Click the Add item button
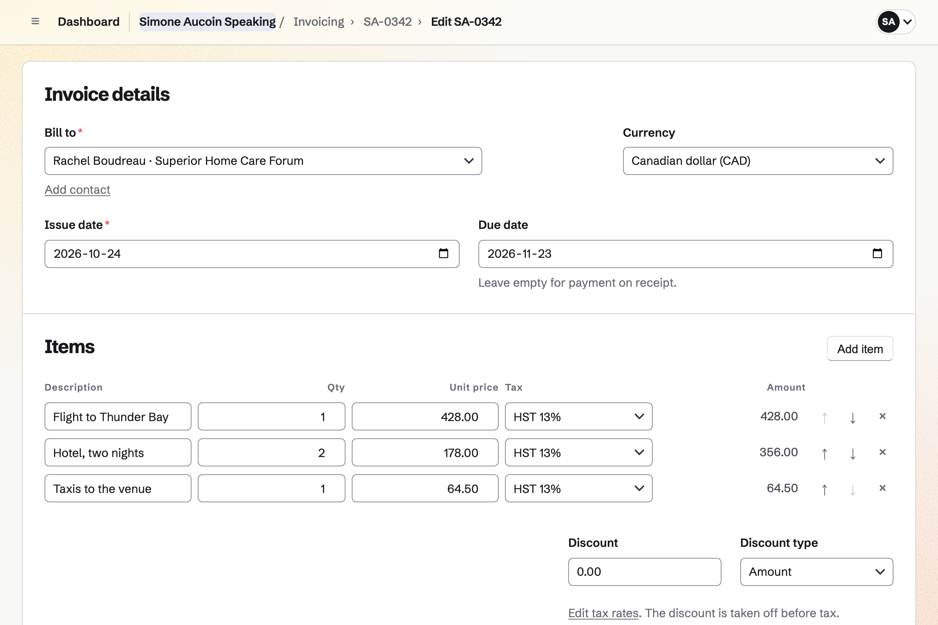938x625 pixels. [860, 349]
